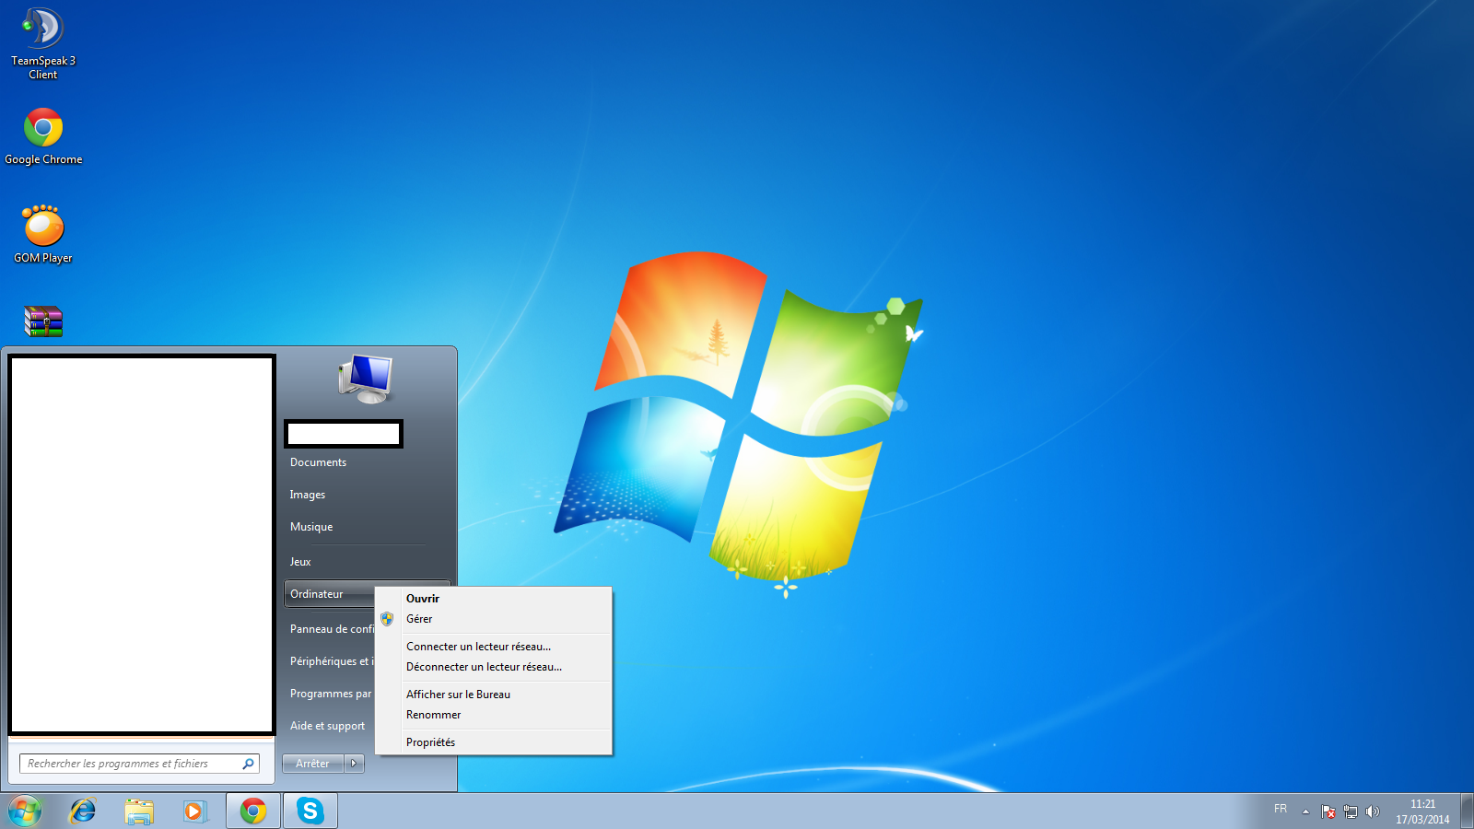Open Panneau de configuration entry

click(x=330, y=629)
